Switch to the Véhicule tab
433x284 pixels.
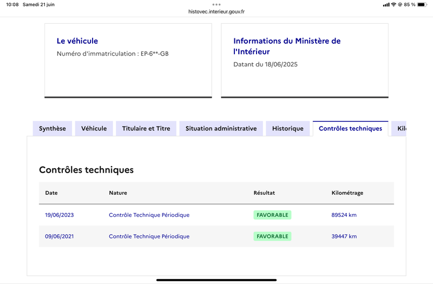(94, 128)
